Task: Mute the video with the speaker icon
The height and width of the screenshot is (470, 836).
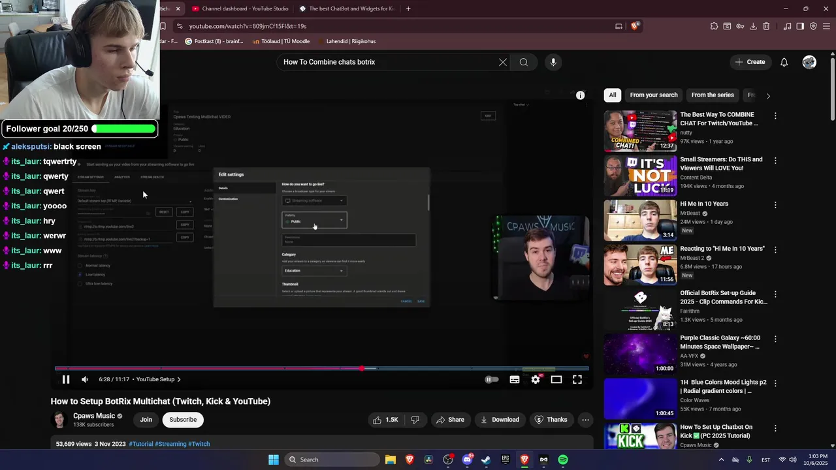Action: [85, 379]
